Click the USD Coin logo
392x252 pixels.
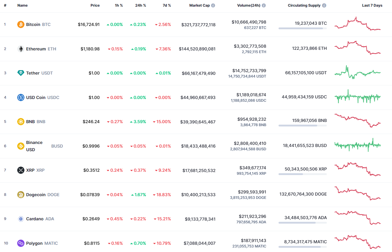[20, 97]
